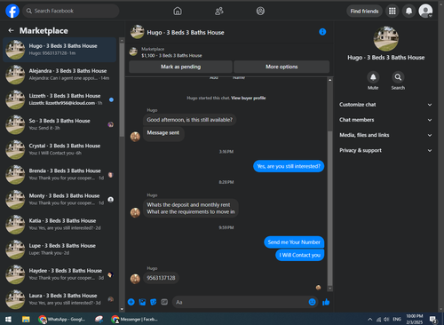Go back using the Marketplace arrow
This screenshot has height=325, width=444.
[x=12, y=30]
